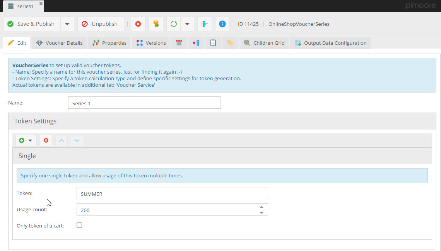Viewport: 441px width, 251px height.
Task: Switch to the Versions tab
Action: [x=151, y=43]
